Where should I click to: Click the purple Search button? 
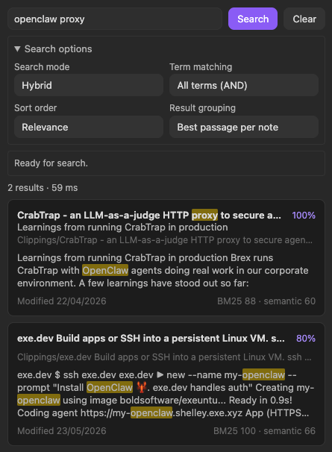[x=253, y=19]
